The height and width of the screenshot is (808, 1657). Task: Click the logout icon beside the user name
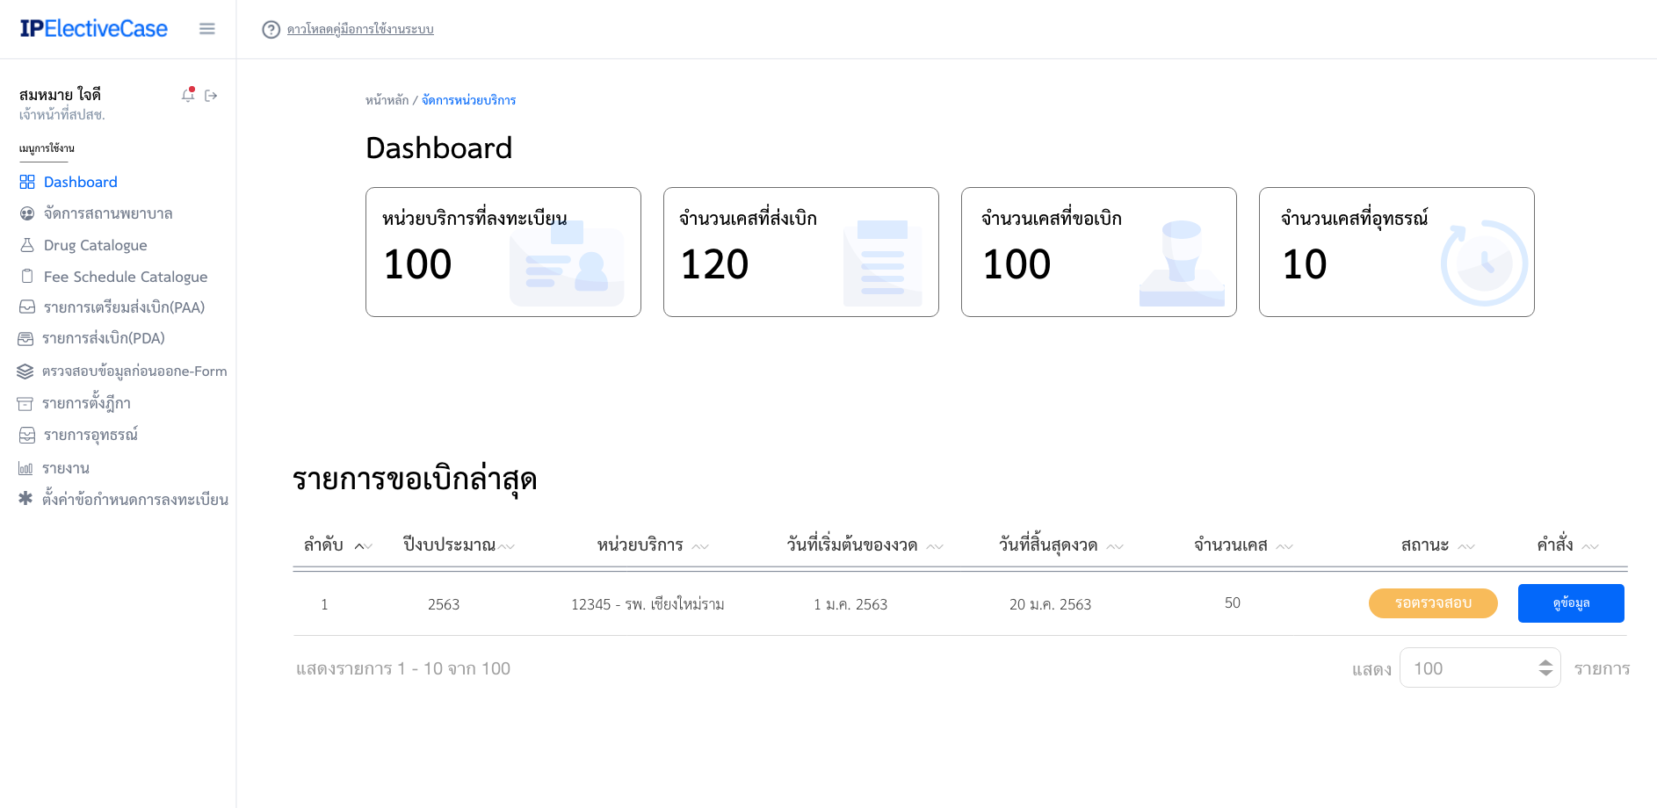coord(211,96)
